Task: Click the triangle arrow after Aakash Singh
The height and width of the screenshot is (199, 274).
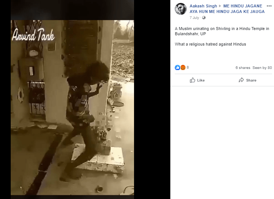Action: coord(220,6)
